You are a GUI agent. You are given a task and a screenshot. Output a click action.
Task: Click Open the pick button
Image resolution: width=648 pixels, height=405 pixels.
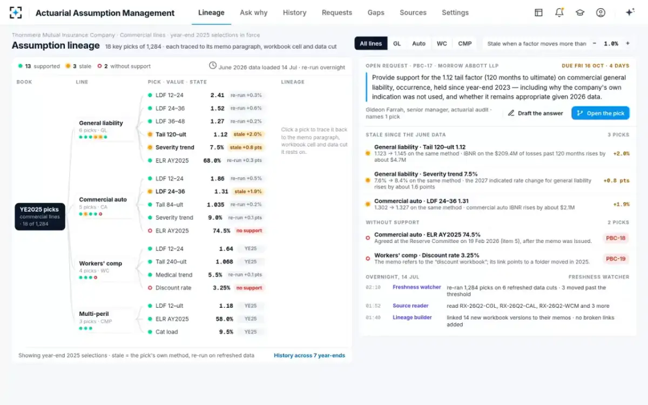tap(600, 113)
